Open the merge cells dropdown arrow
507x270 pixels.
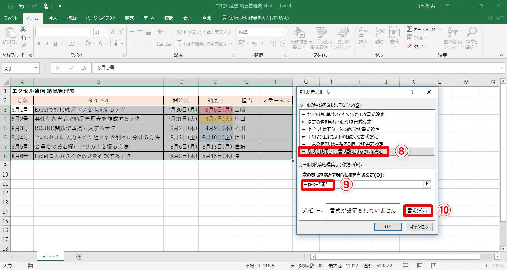tap(231, 43)
